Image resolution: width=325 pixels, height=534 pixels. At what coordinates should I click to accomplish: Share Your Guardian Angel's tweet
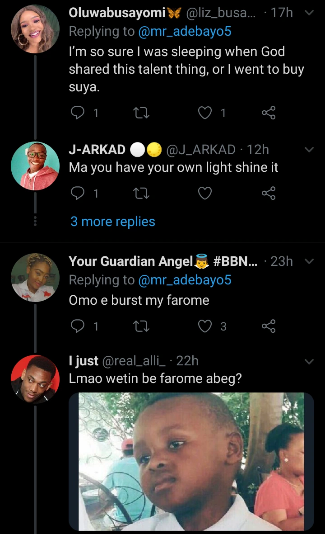pos(269,326)
